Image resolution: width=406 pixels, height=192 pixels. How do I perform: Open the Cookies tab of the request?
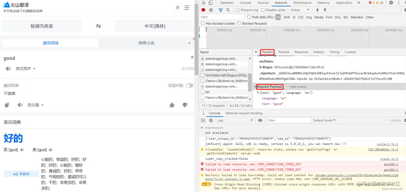coord(350,52)
